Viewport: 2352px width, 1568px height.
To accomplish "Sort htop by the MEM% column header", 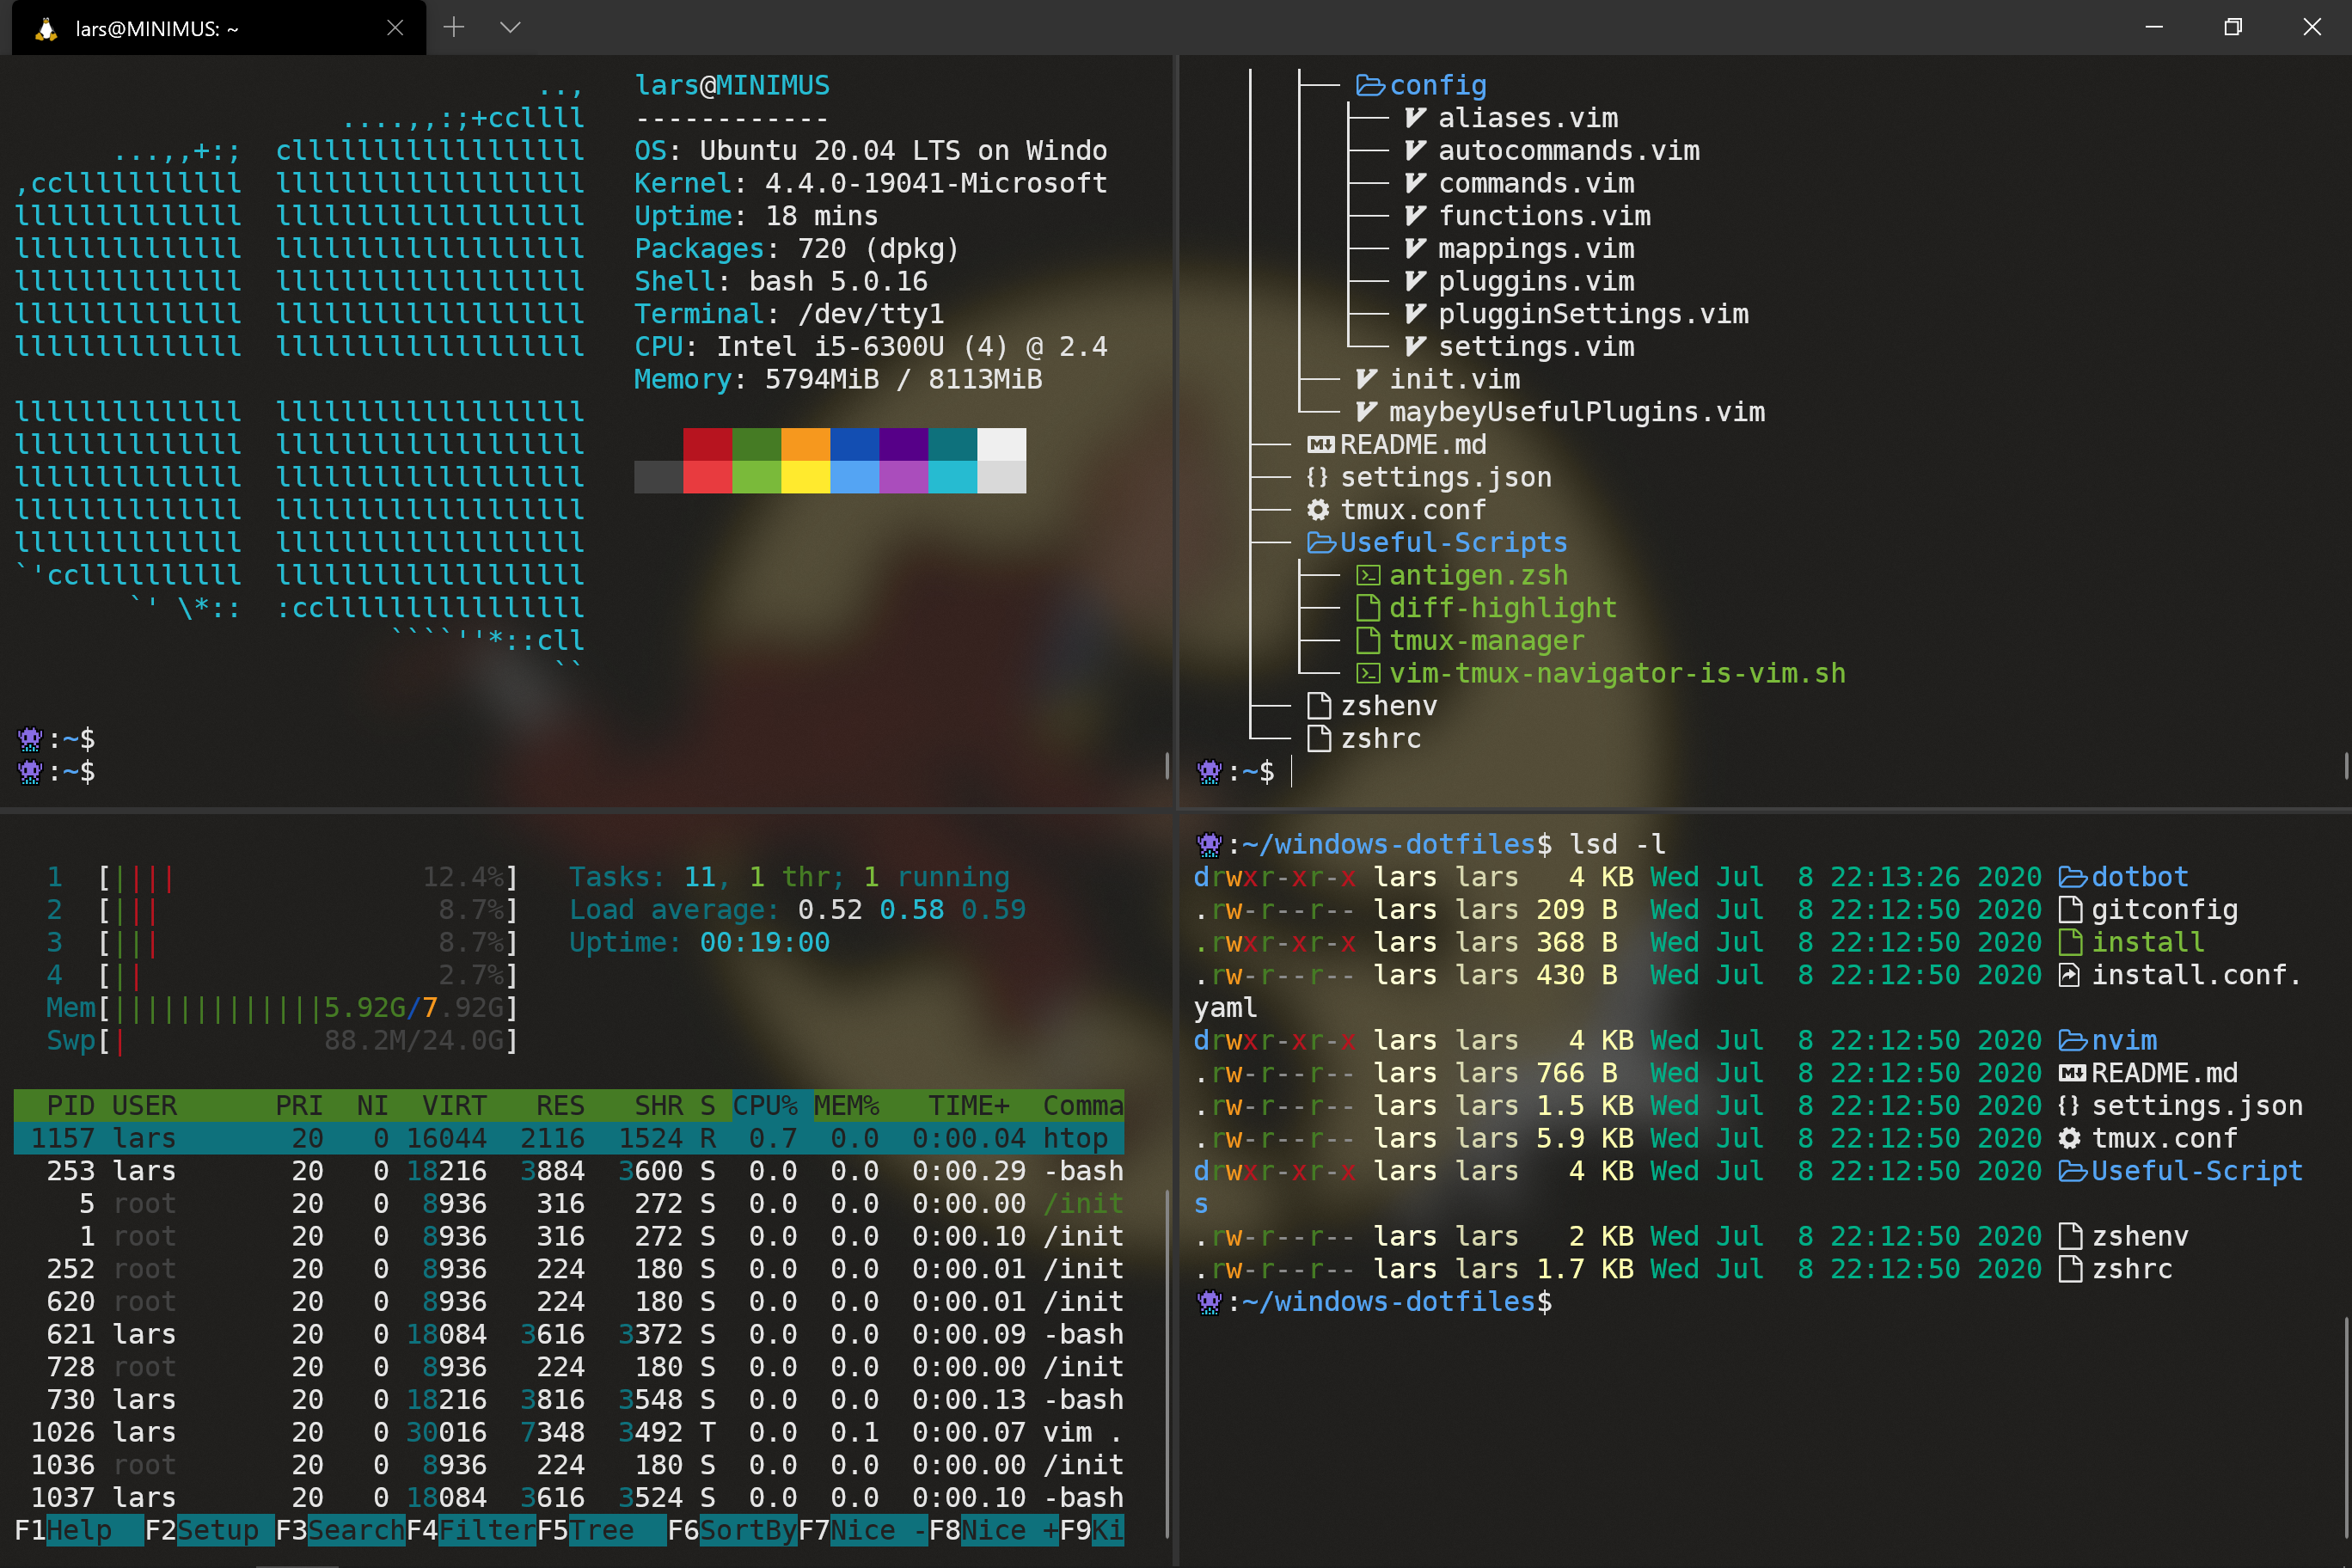I will (846, 1106).
